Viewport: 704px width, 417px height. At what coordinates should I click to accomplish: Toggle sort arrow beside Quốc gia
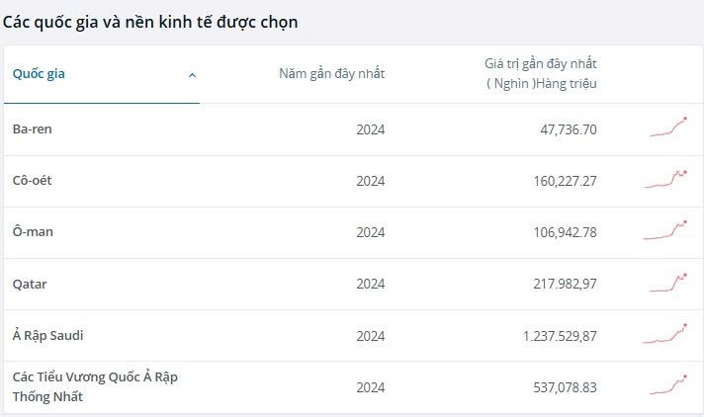click(x=192, y=75)
